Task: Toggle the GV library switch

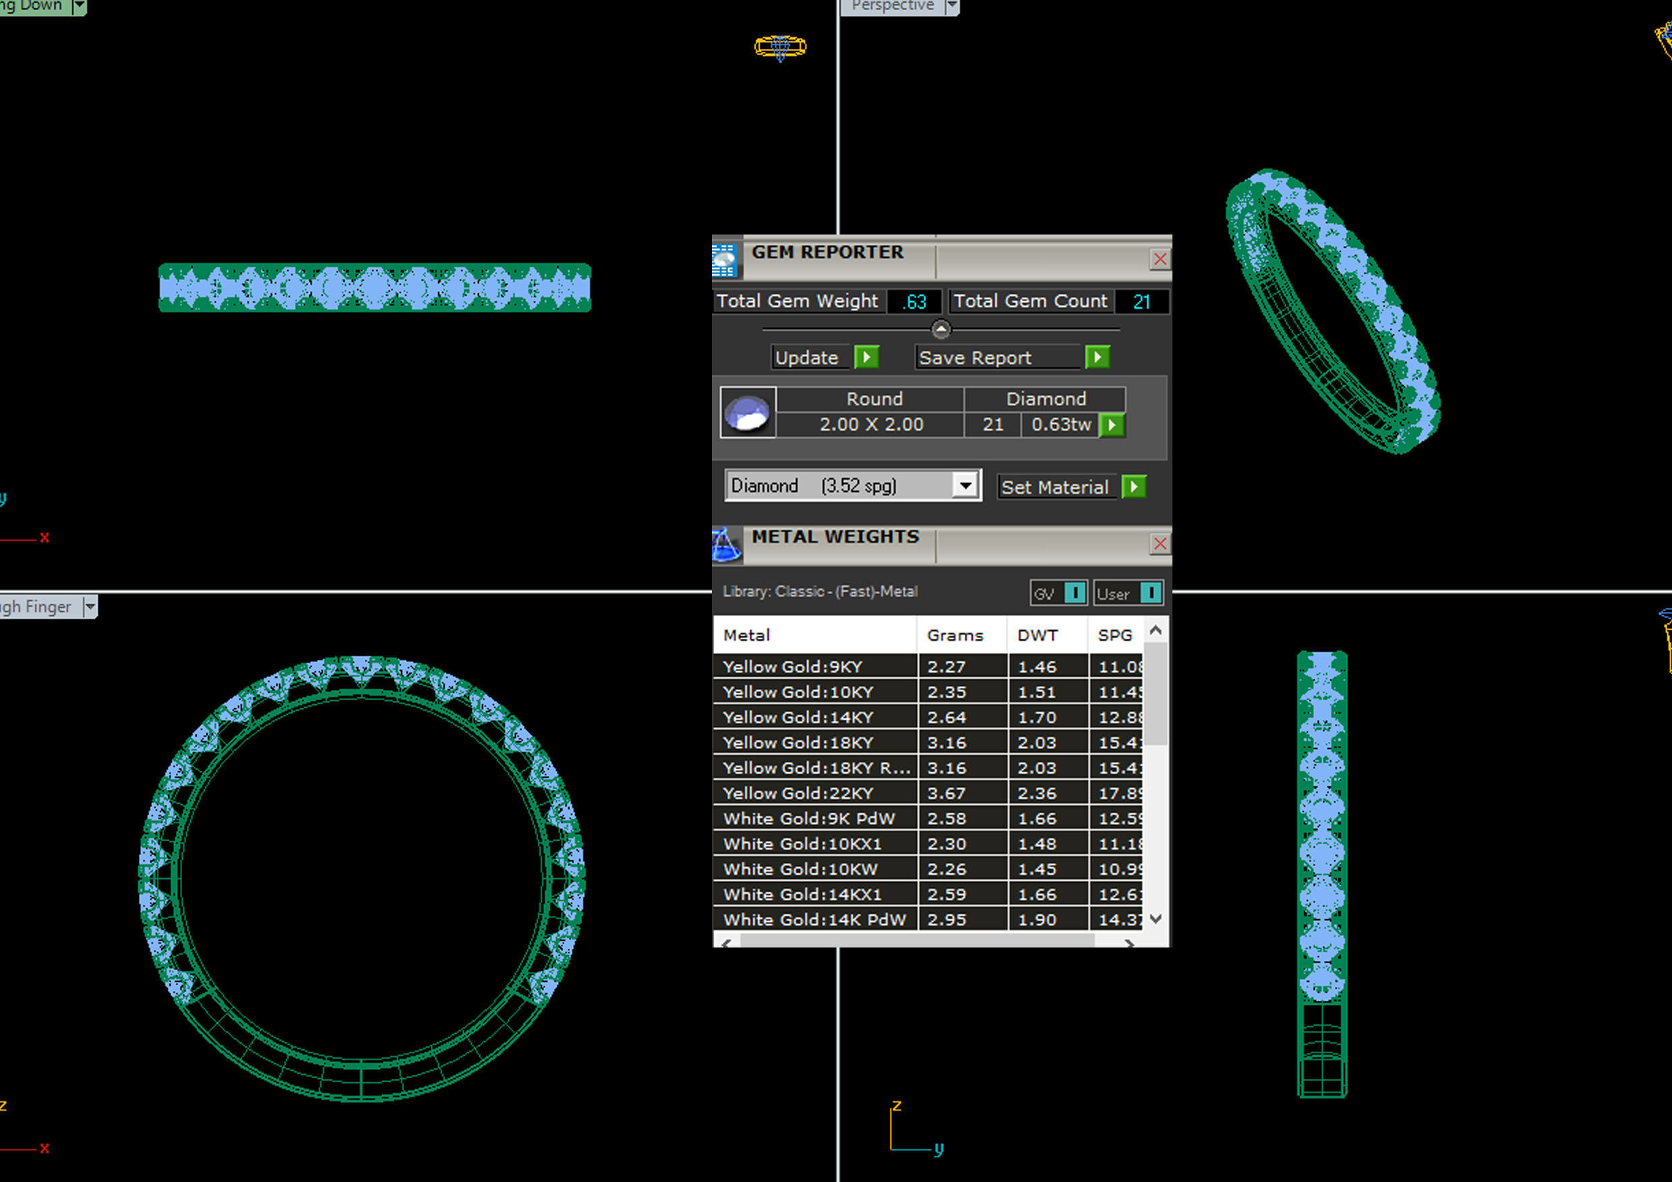Action: point(1075,593)
